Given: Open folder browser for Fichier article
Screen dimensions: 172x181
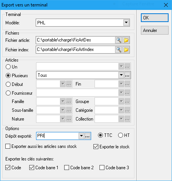Looking at the screenshot, I should pyautogui.click(x=126, y=40).
